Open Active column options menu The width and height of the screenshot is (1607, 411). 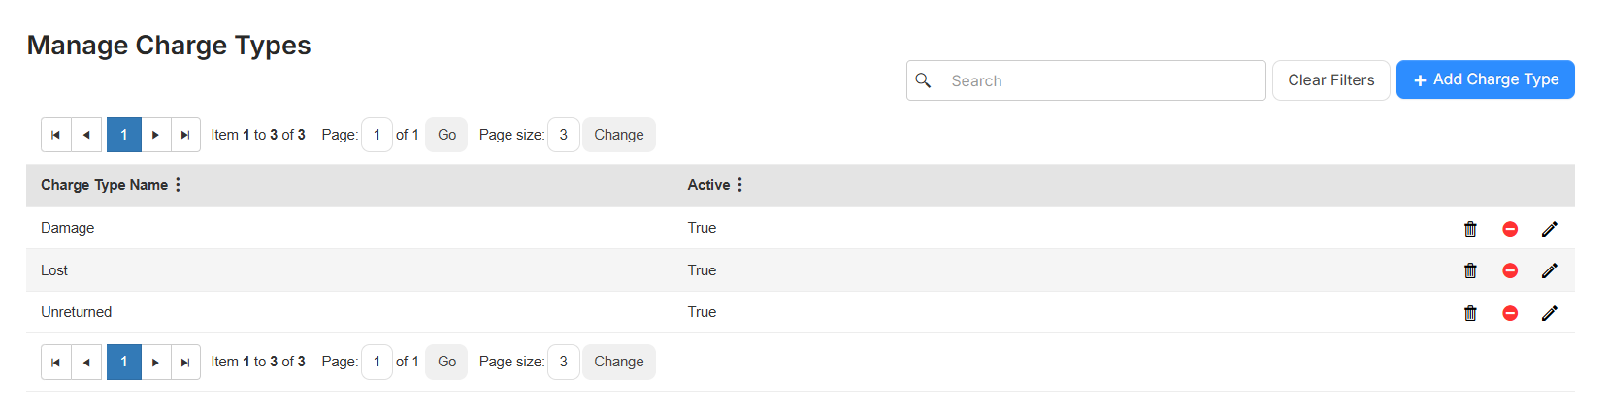pyautogui.click(x=739, y=185)
